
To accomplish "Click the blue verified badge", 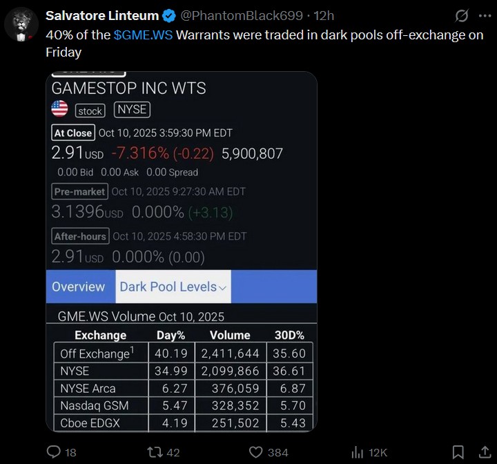I will click(x=169, y=16).
